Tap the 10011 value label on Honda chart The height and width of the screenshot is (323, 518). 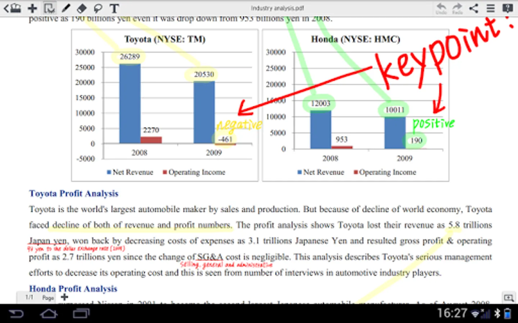pos(395,110)
